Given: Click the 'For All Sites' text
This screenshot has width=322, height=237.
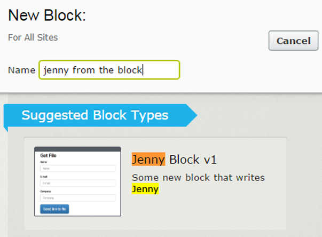Looking at the screenshot, I should pos(33,37).
